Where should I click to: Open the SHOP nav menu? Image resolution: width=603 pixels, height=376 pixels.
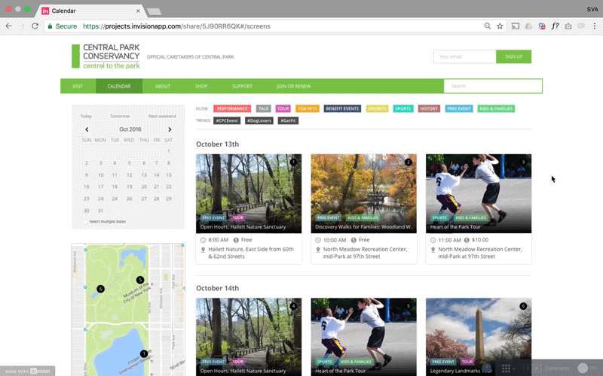(x=201, y=86)
